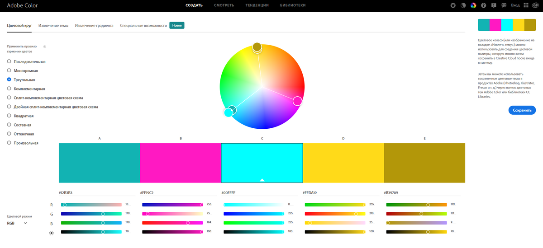This screenshot has width=543, height=248.
Task: Open the apps grid icon
Action: click(x=525, y=5)
